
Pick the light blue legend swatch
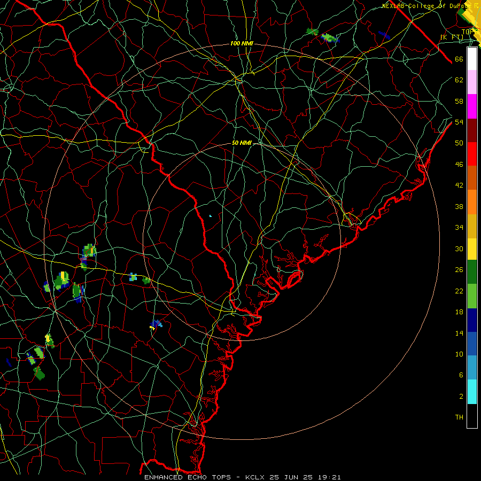472,368
